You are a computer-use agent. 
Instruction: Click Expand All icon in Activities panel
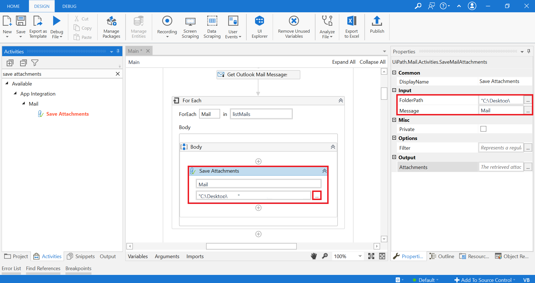point(10,63)
